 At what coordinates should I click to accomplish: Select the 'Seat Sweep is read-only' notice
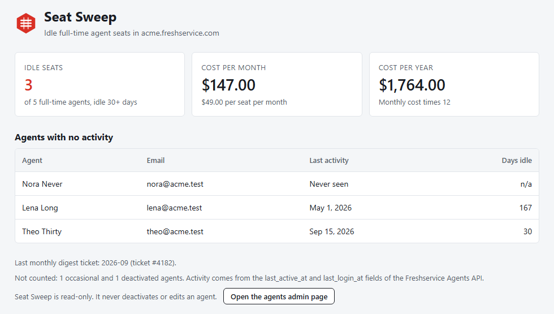click(116, 296)
